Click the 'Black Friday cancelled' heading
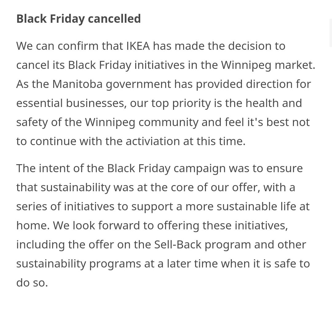The width and height of the screenshot is (332, 309). (x=79, y=19)
